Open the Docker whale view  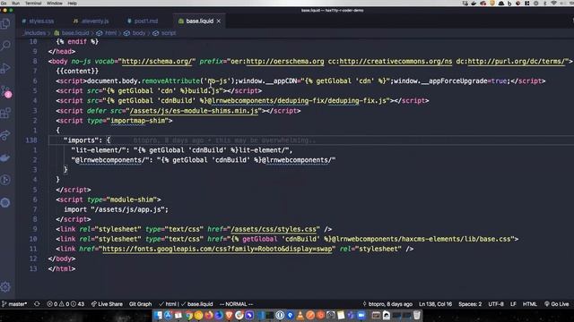pos(5,157)
